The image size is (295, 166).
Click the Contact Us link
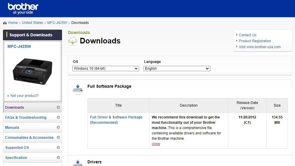tap(247, 35)
